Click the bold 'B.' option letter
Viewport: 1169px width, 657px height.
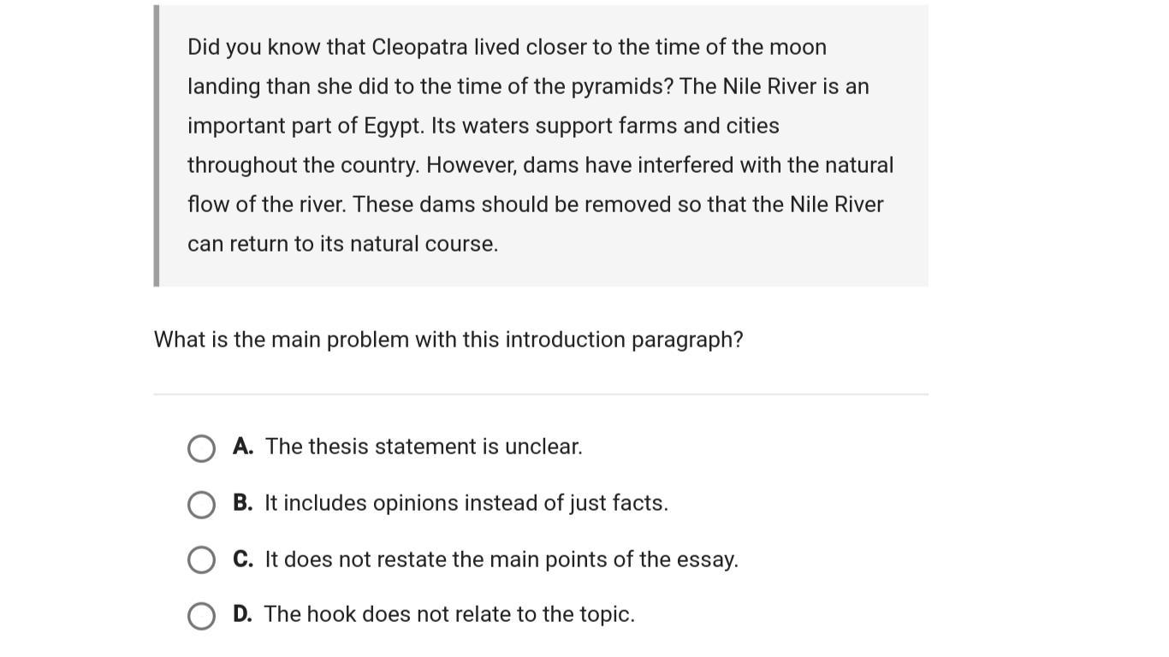pos(243,503)
